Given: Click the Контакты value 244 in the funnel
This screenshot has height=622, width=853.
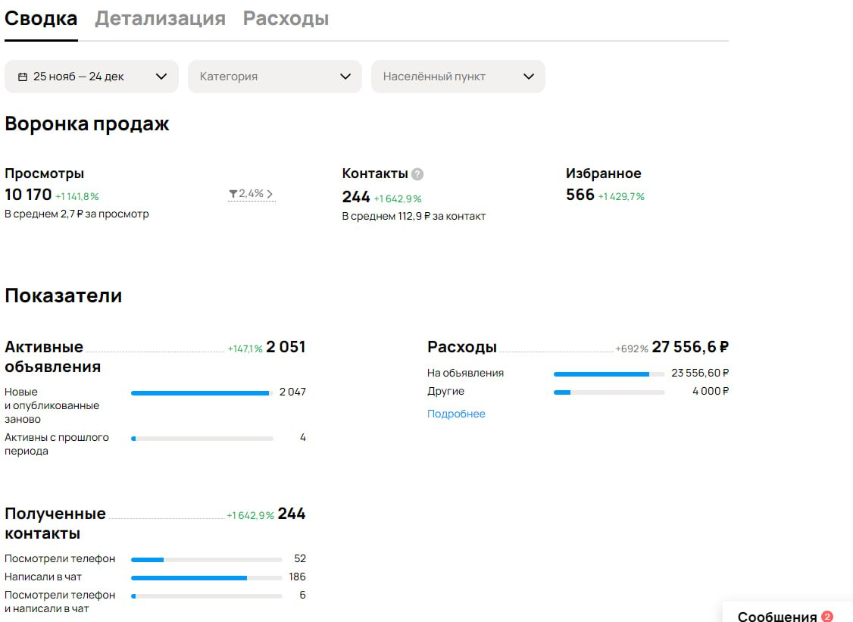Looking at the screenshot, I should 356,196.
